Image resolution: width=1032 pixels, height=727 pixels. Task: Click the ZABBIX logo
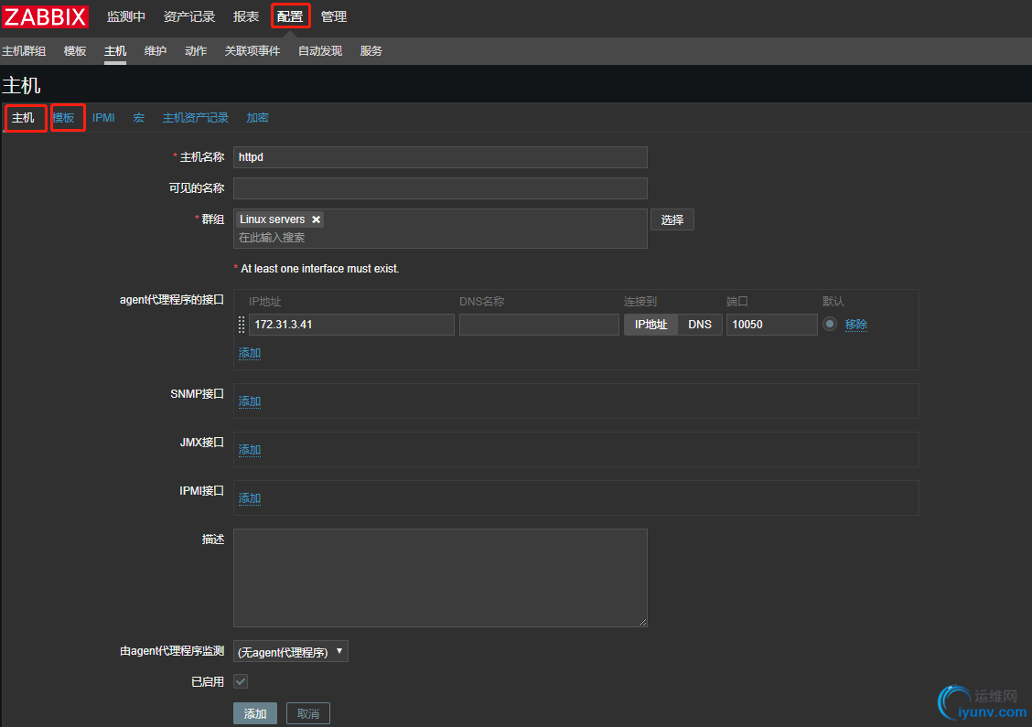pyautogui.click(x=45, y=16)
